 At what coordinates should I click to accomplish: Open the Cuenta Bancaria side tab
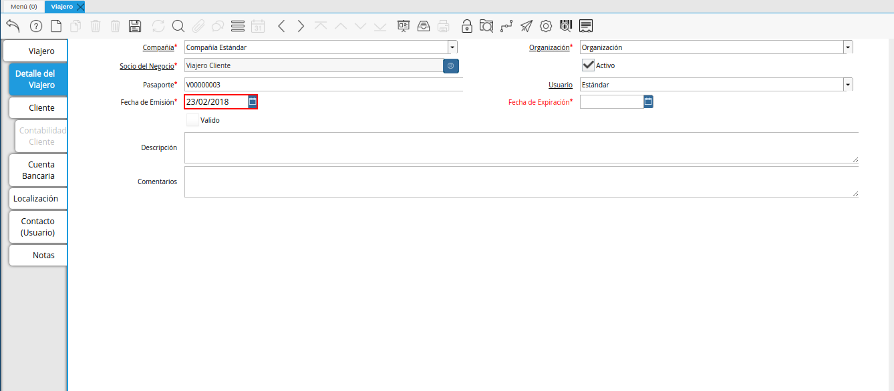click(38, 170)
